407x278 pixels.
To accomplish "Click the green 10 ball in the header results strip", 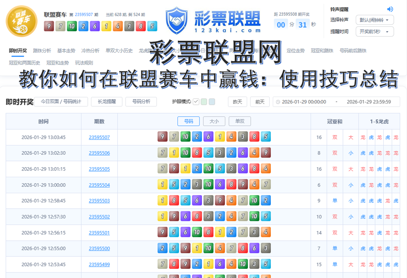I will coord(72,26).
